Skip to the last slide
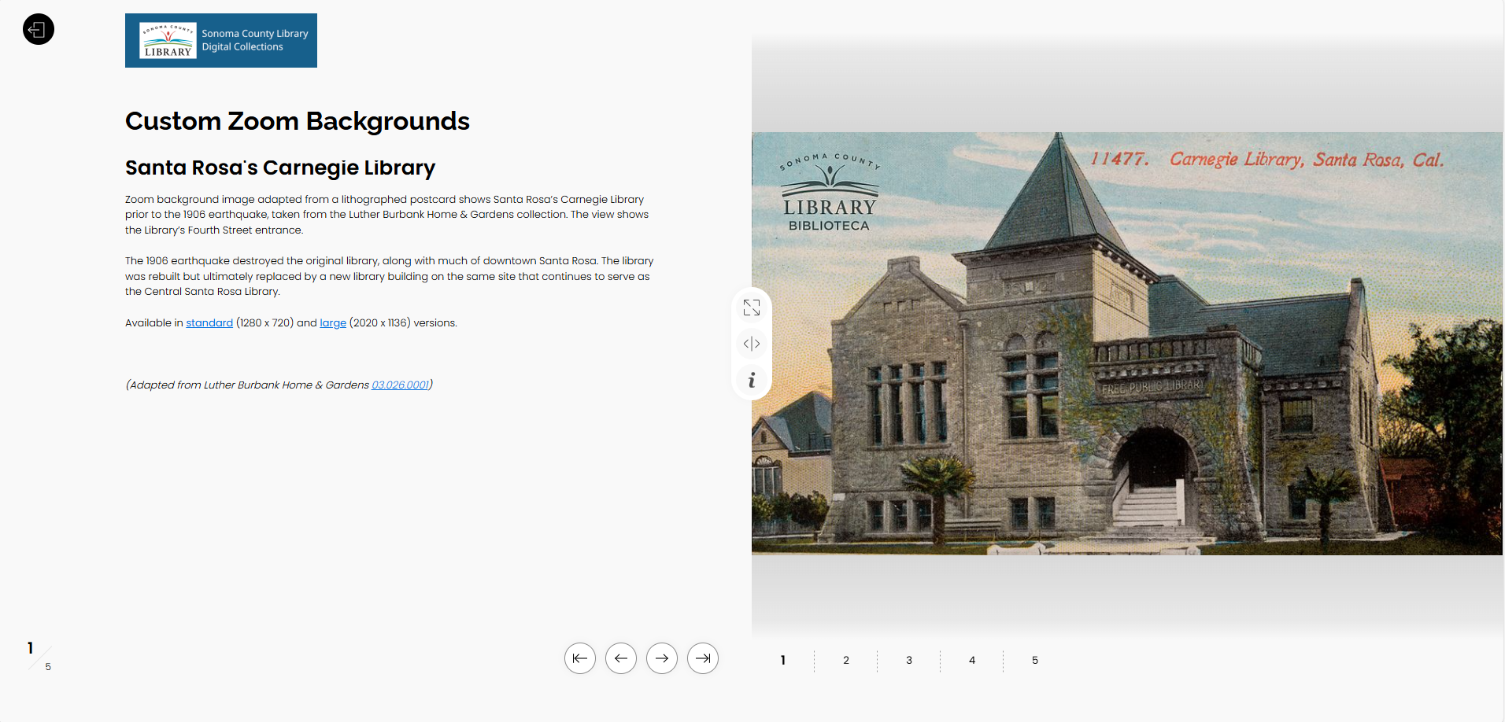Viewport: 1505px width, 722px height. coord(703,658)
